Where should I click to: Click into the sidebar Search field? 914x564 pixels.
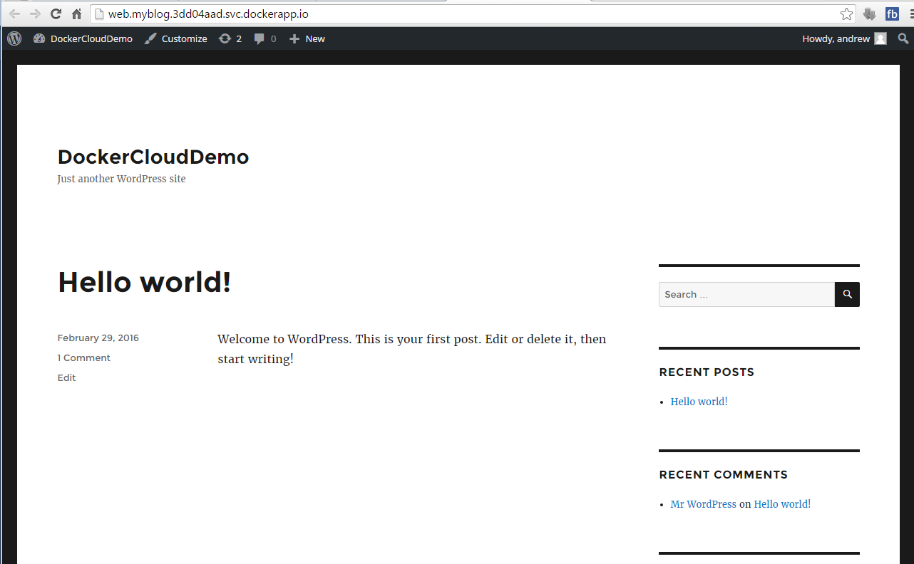(x=746, y=294)
